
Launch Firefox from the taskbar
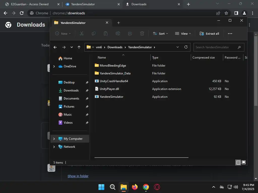click(135, 187)
